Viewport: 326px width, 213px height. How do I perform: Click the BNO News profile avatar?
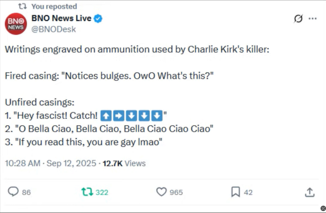[x=16, y=24]
